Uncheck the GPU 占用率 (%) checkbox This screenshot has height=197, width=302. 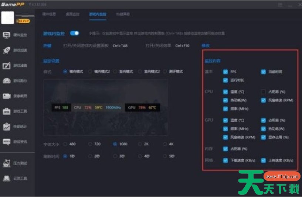tap(263, 120)
